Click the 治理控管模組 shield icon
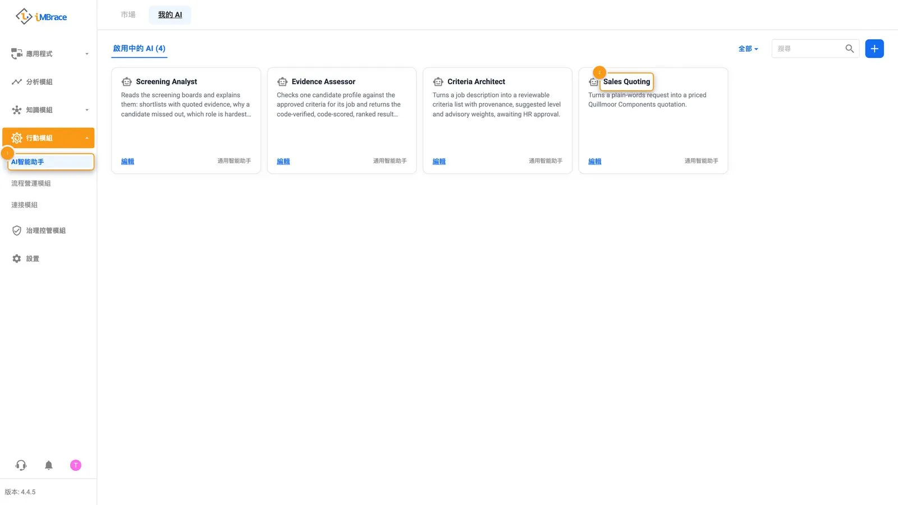Image resolution: width=898 pixels, height=505 pixels. pyautogui.click(x=17, y=231)
